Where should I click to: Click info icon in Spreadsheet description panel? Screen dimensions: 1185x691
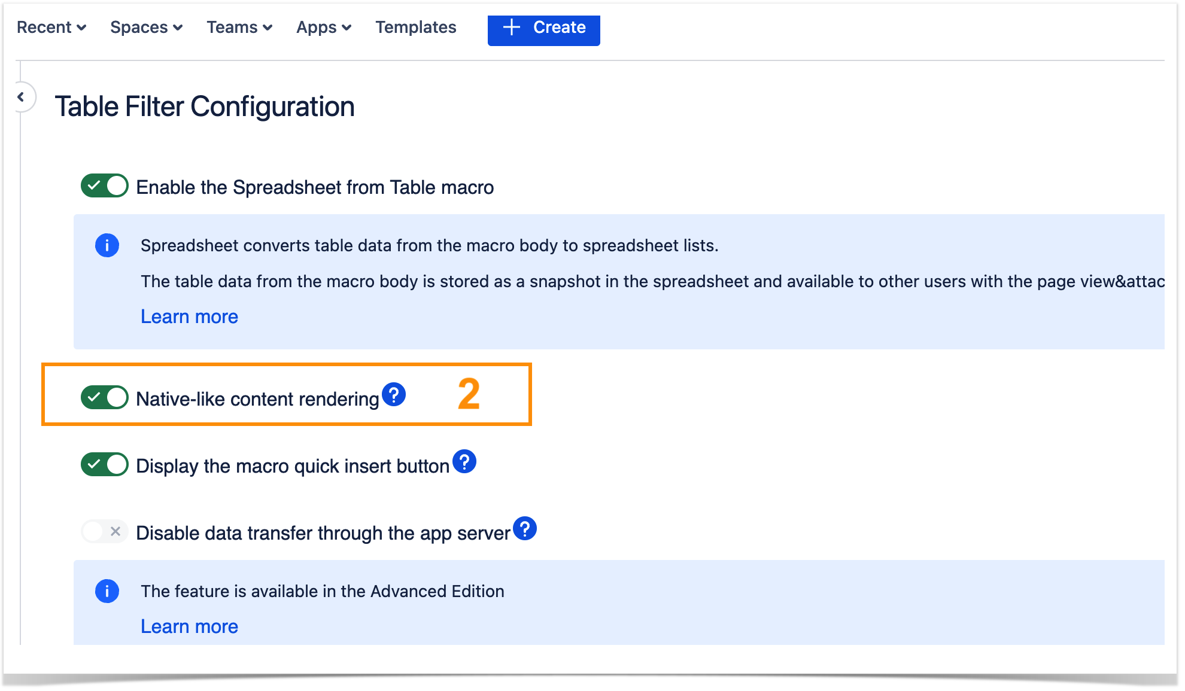[107, 245]
